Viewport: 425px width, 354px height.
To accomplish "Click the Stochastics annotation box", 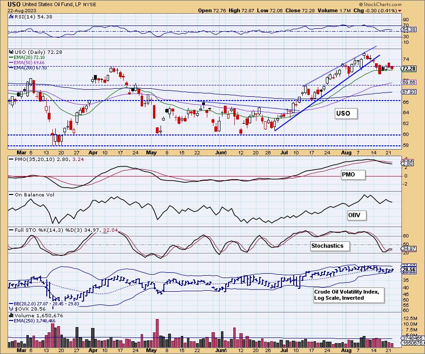I will (330, 246).
